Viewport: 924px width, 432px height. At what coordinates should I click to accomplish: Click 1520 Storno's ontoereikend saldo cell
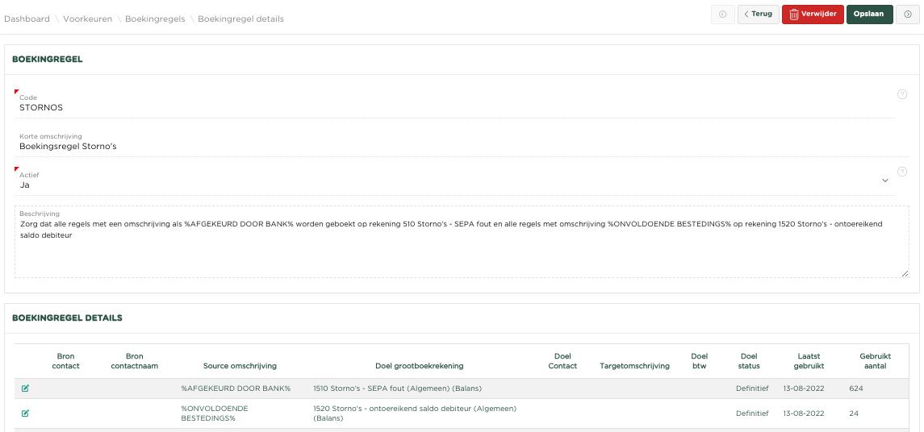tap(415, 413)
